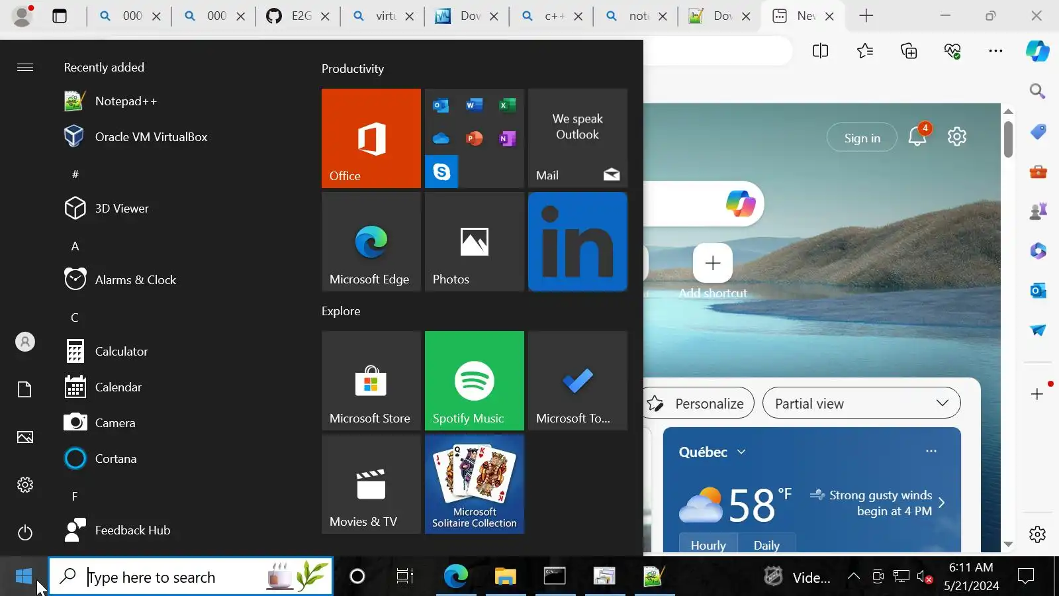
Task: Open the Microsoft Store tile
Action: pyautogui.click(x=371, y=381)
